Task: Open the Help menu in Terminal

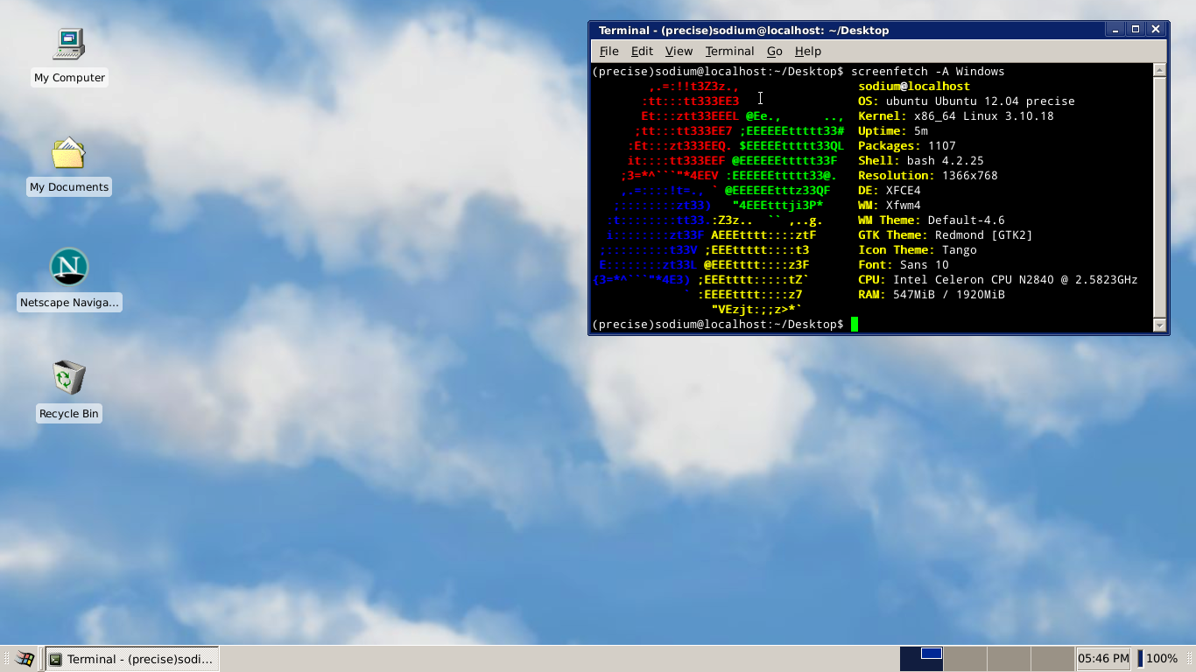Action: 807,52
